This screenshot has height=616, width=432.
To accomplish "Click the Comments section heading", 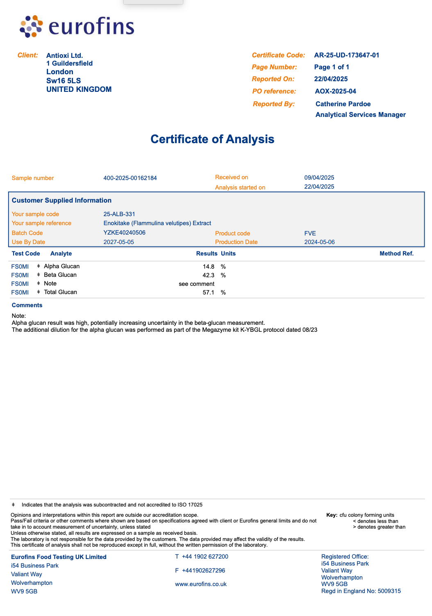I will click(27, 305).
